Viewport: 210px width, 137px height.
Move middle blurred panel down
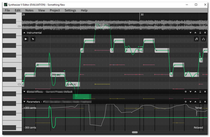190,92
